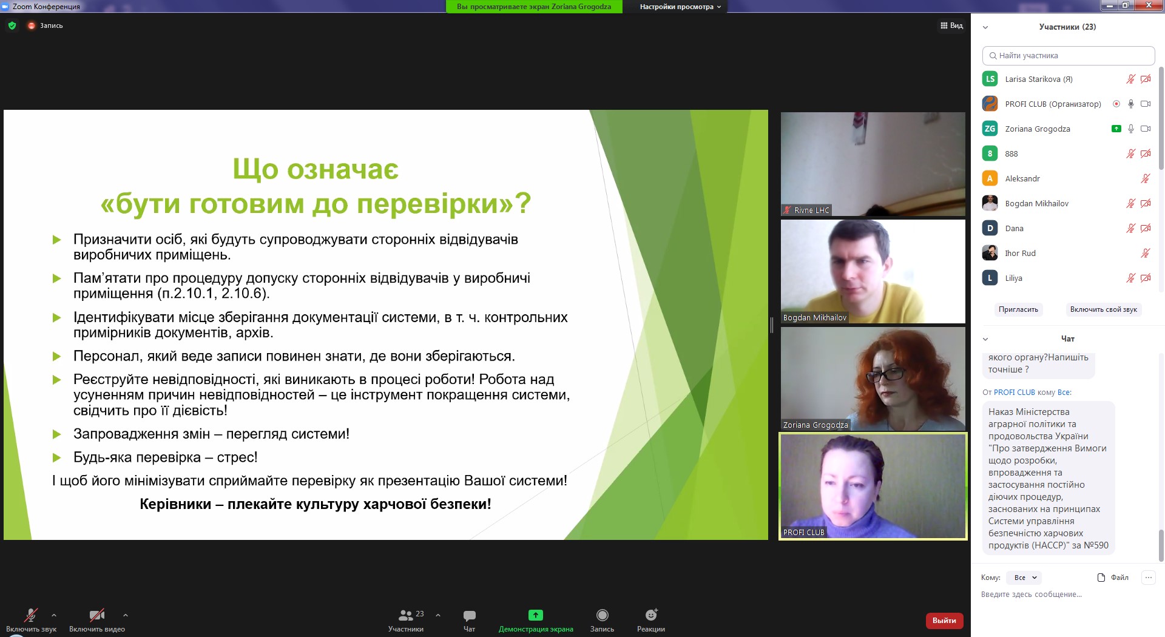
Task: Click Демонстрация экрана share screen icon
Action: point(536,615)
